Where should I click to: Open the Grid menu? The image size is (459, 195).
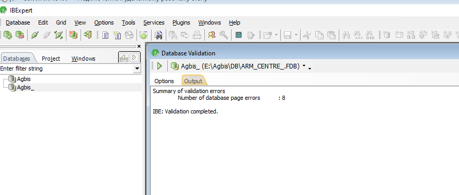point(61,22)
